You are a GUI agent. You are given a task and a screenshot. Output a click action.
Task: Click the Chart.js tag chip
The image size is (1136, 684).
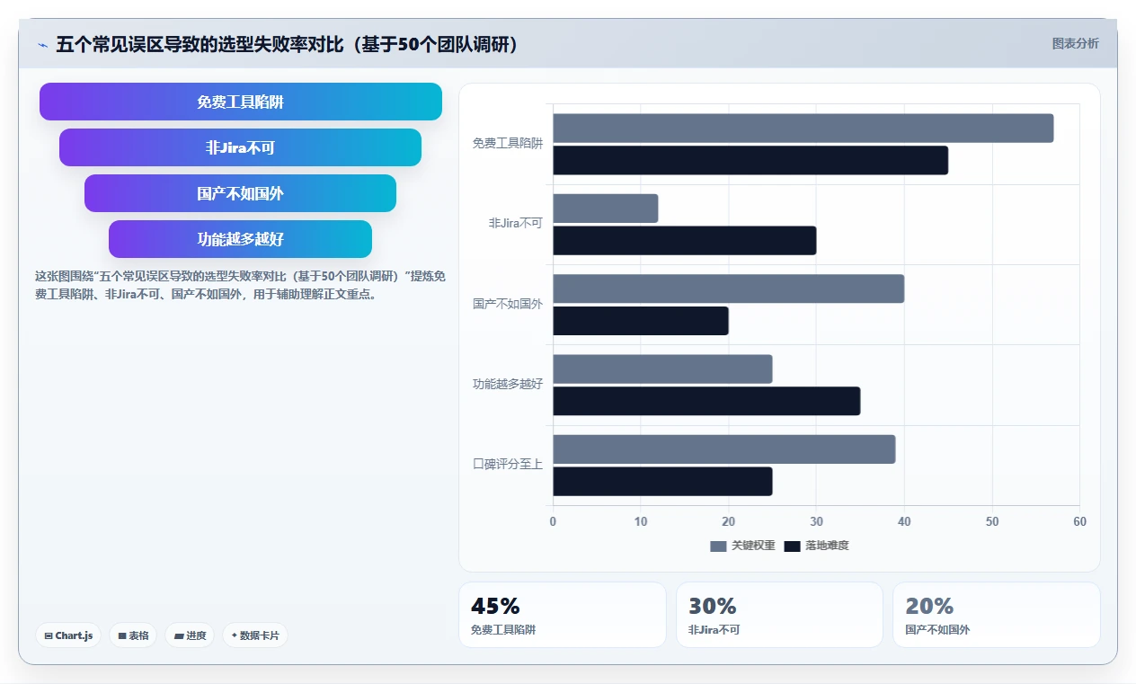[x=69, y=635]
